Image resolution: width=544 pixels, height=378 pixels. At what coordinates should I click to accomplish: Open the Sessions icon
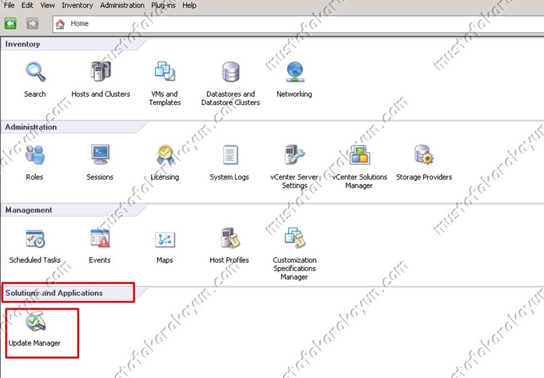[100, 154]
